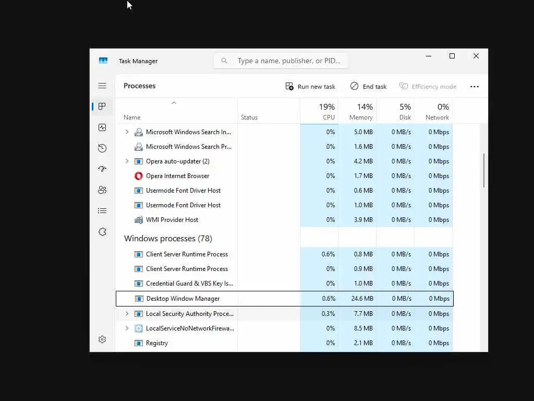Select the Windows processes (78) group heading
Screen dimensions: 534x401
click(168, 238)
